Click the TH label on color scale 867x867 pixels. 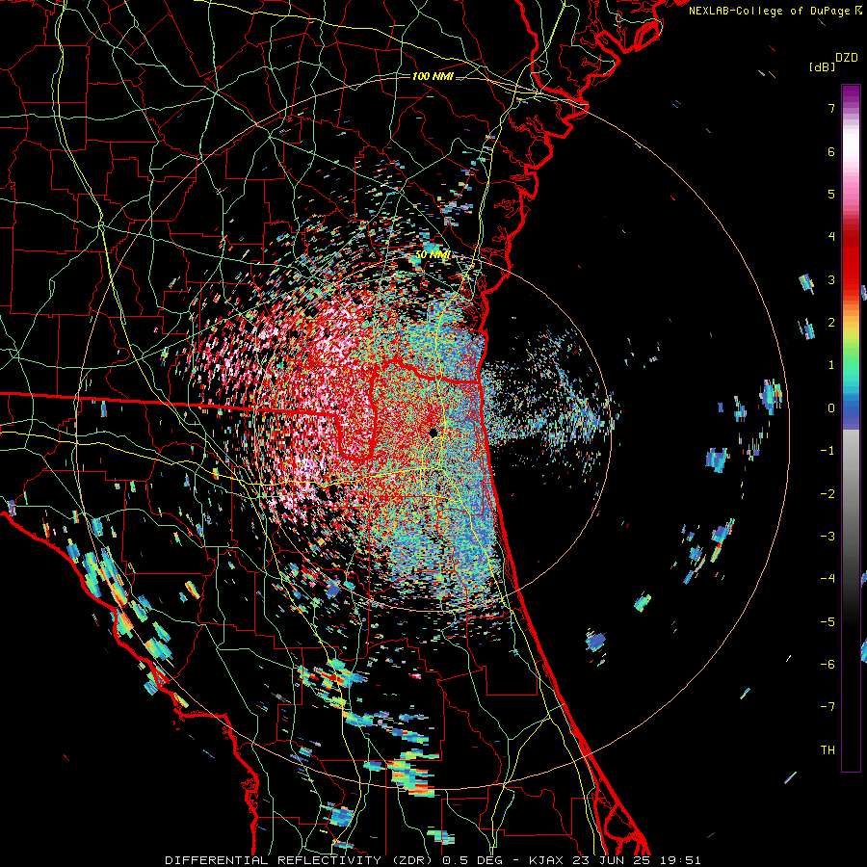tap(828, 749)
